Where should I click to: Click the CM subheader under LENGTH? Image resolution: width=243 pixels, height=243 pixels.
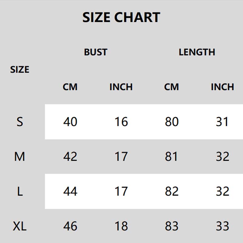coord(172,87)
